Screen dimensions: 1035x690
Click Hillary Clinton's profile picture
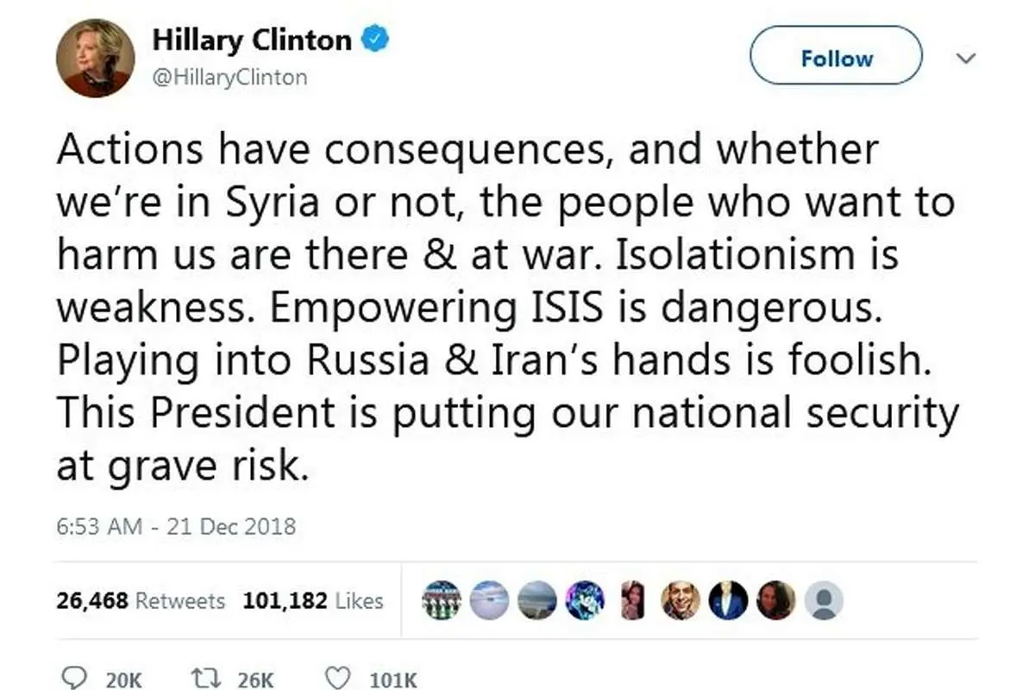click(x=96, y=57)
